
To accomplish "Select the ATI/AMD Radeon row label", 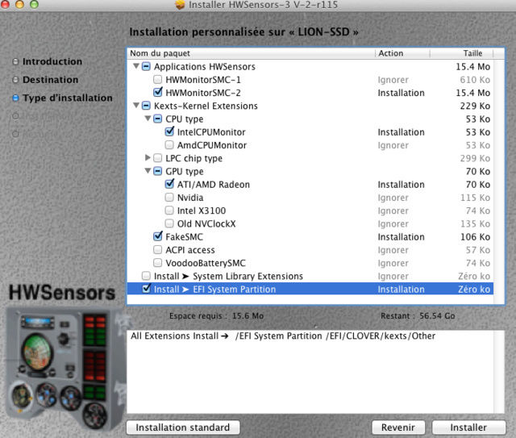I will click(x=214, y=185).
